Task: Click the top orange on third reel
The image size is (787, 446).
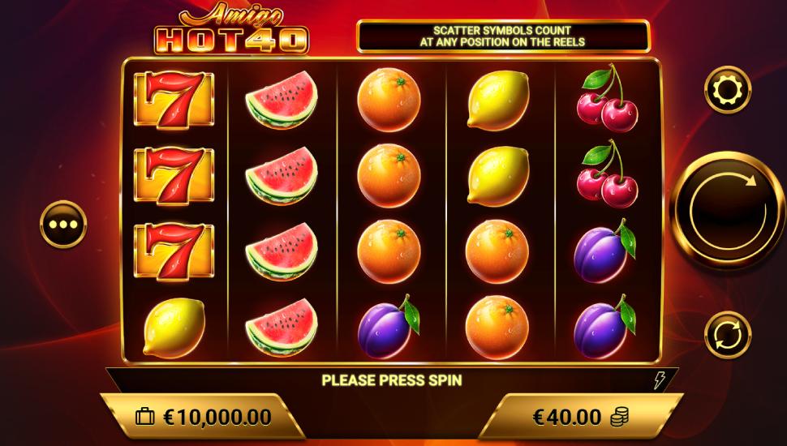Action: (x=389, y=100)
